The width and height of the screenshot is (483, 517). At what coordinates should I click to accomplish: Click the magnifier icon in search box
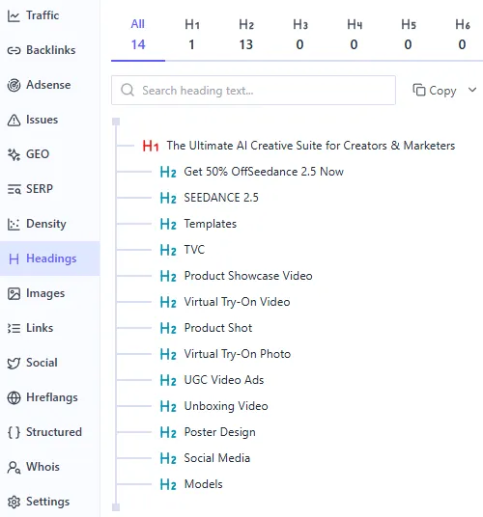pyautogui.click(x=128, y=90)
